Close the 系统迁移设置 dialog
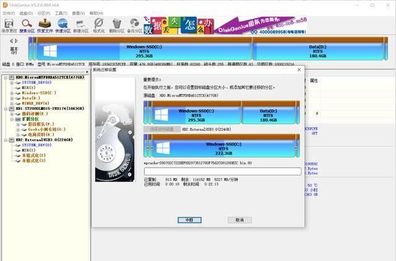 pyautogui.click(x=299, y=70)
